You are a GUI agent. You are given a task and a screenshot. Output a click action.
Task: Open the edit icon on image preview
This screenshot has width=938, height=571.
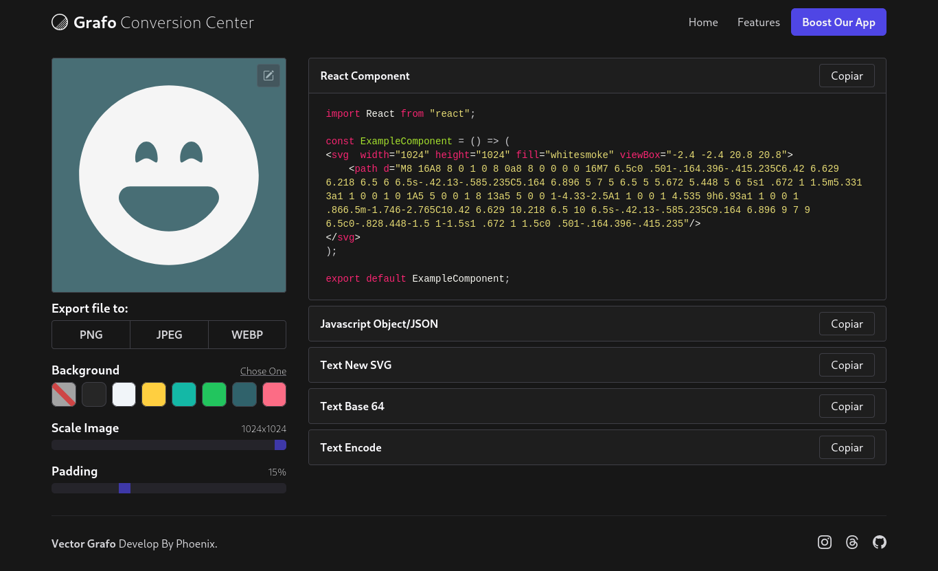point(268,76)
